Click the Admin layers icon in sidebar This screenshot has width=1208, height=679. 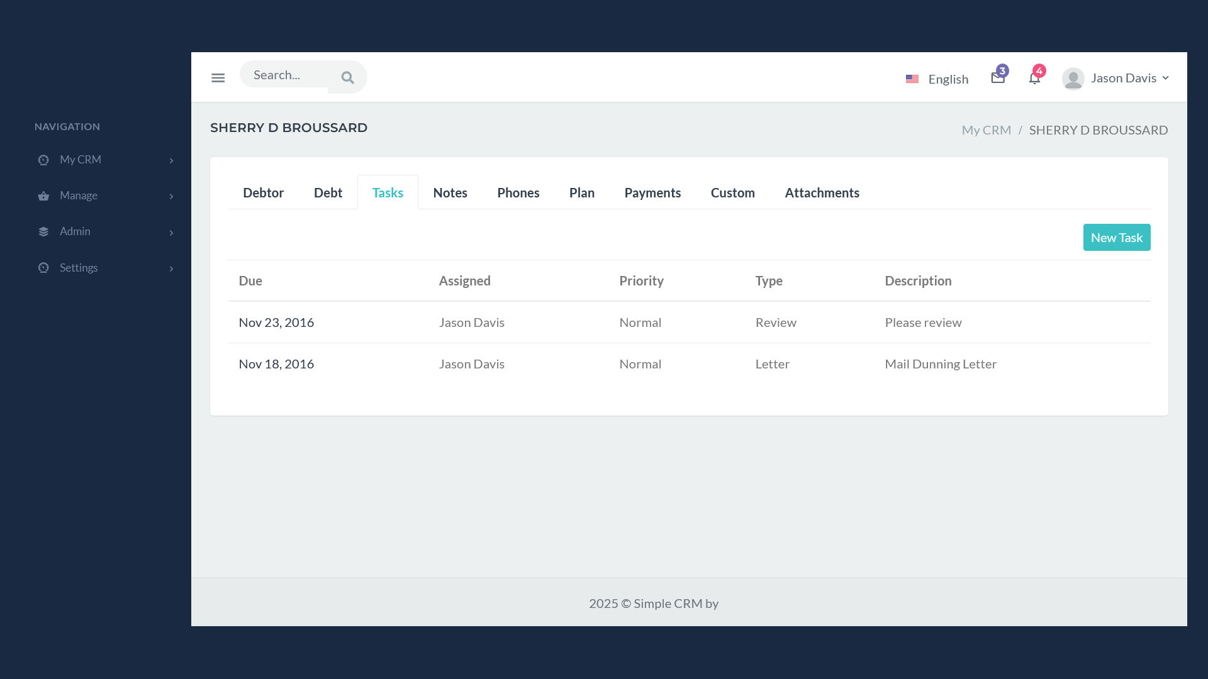click(43, 232)
